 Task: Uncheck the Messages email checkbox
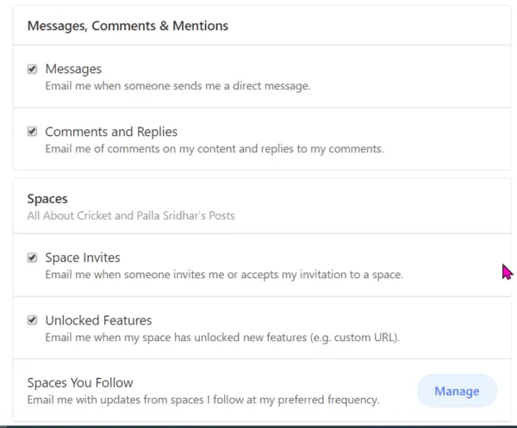(32, 69)
